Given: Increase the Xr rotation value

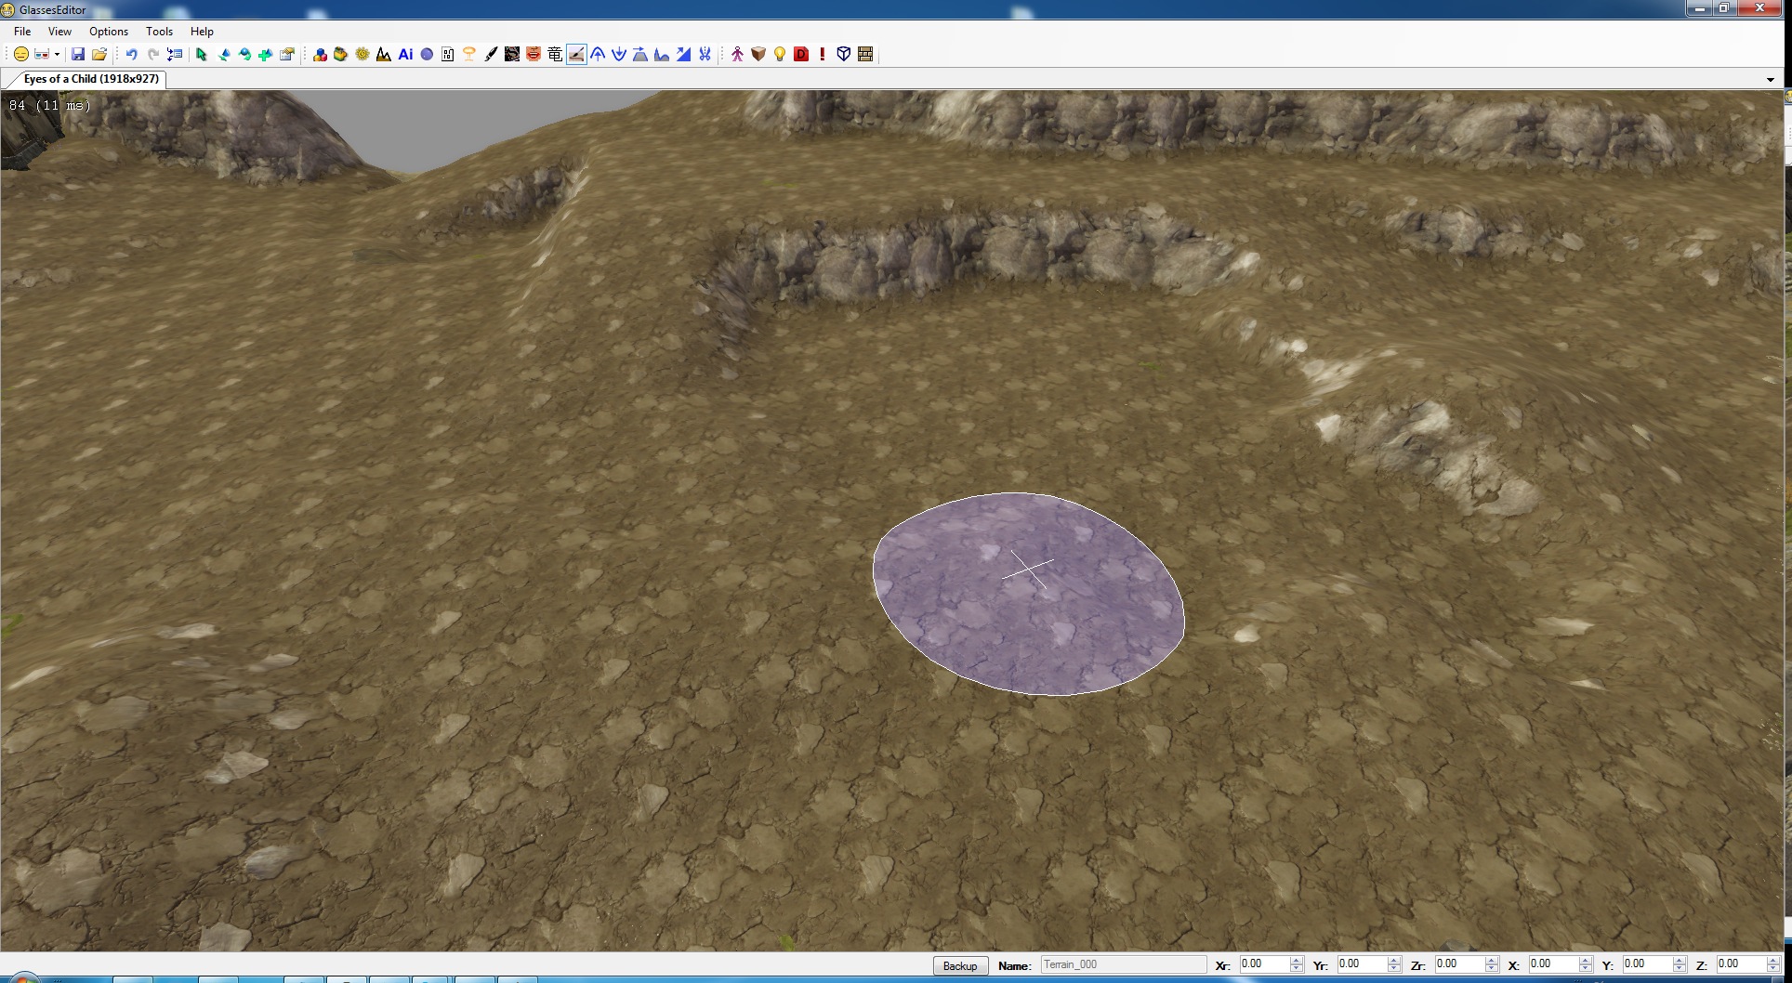Looking at the screenshot, I should point(1297,961).
